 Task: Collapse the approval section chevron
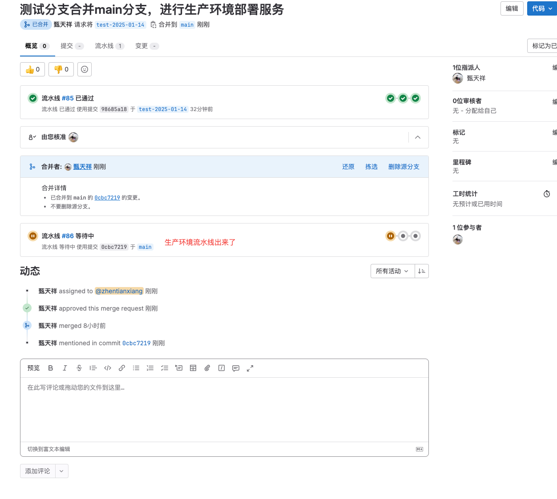418,137
